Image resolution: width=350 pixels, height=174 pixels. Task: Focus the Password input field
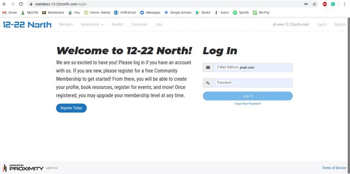[253, 83]
